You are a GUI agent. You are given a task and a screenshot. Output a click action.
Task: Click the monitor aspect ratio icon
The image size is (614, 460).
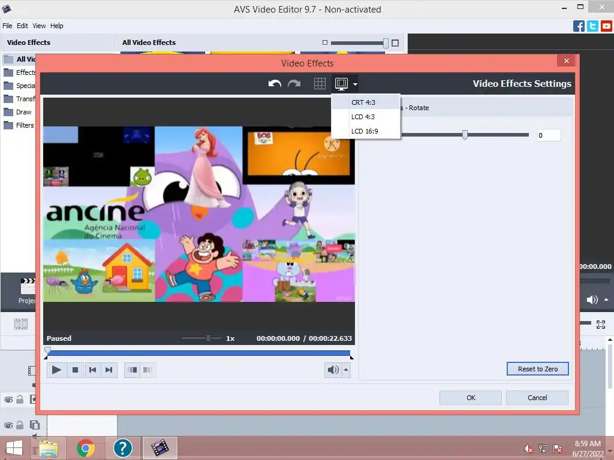[341, 84]
